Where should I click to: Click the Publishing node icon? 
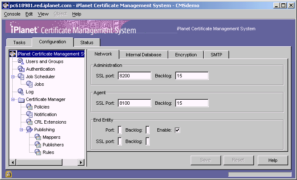[x=29, y=130]
